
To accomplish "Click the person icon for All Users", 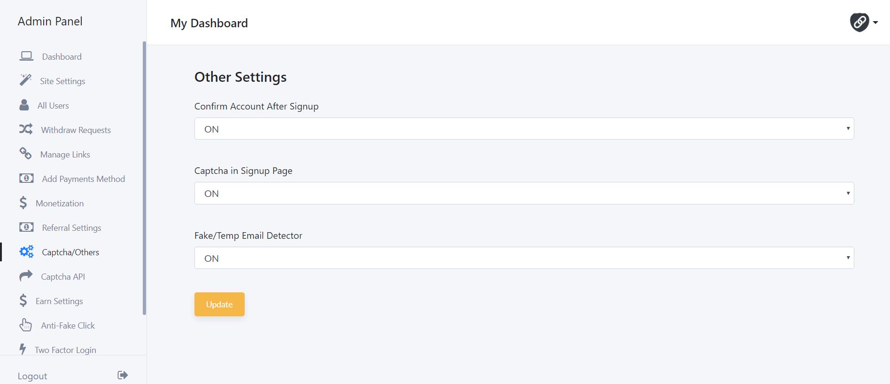I will click(x=24, y=105).
